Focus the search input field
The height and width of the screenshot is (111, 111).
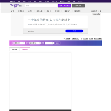41,6
